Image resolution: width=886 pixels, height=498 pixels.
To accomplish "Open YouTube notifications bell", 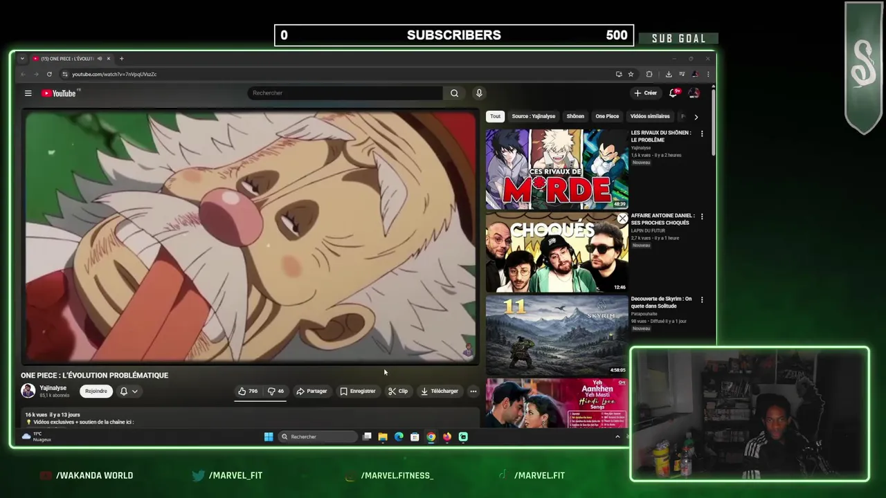I will [673, 93].
